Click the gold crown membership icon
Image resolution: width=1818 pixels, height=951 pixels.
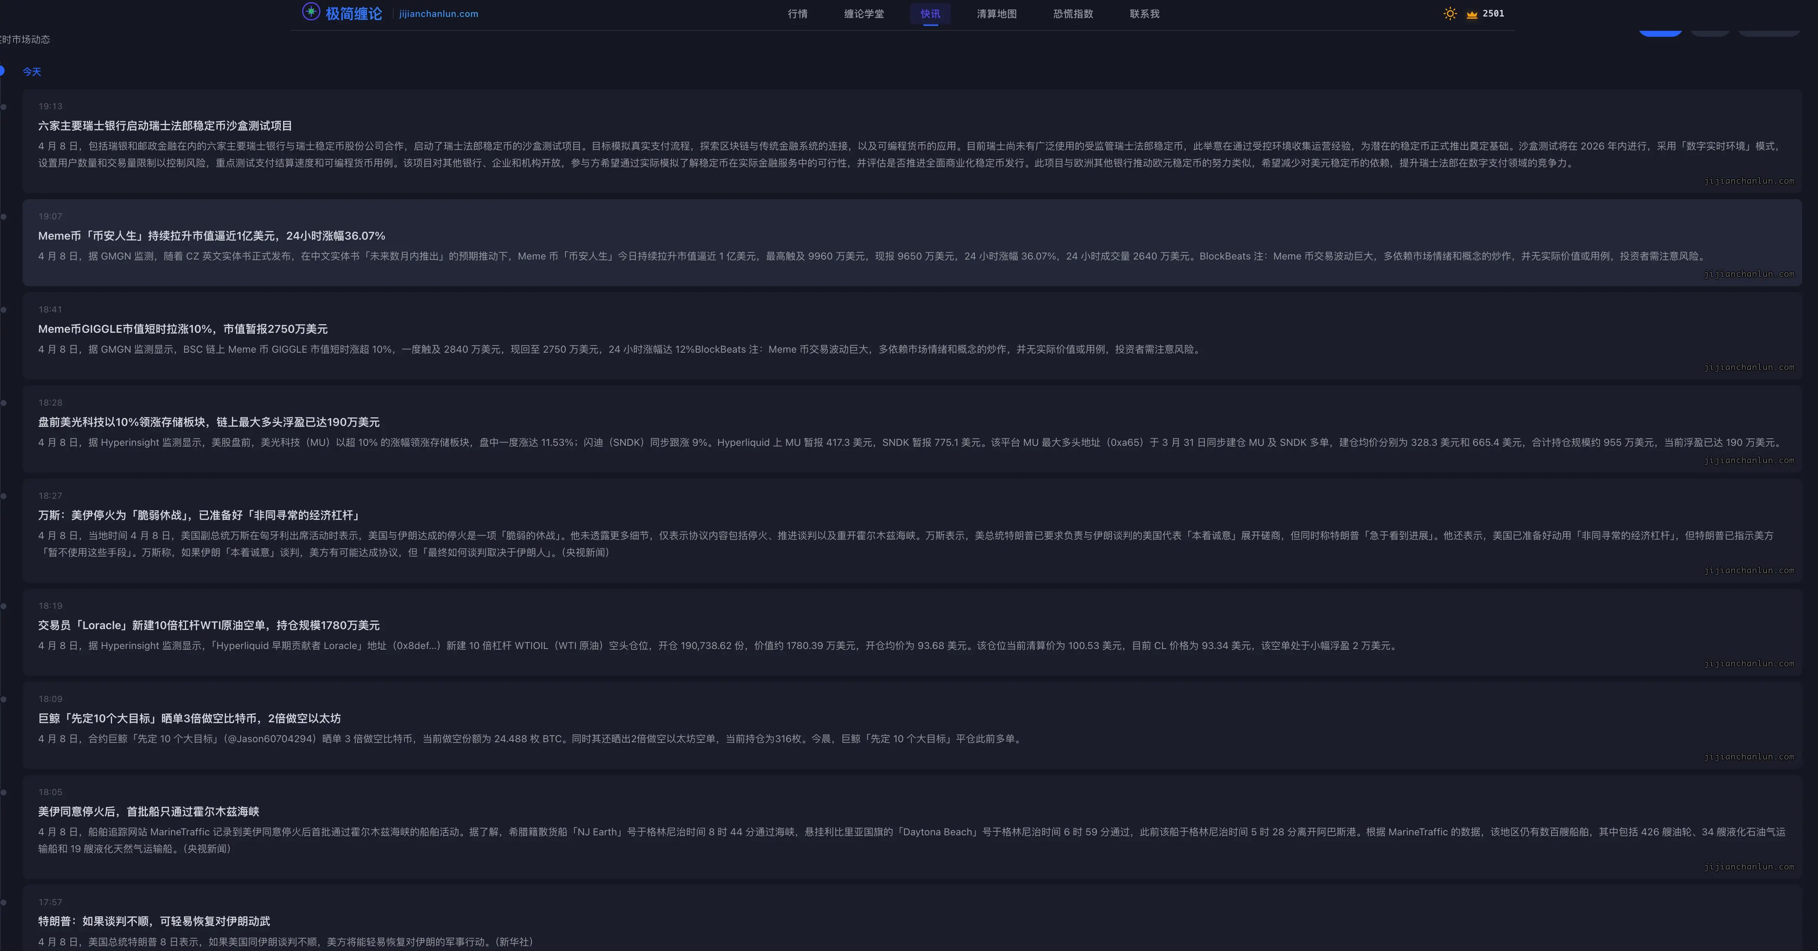(1471, 14)
